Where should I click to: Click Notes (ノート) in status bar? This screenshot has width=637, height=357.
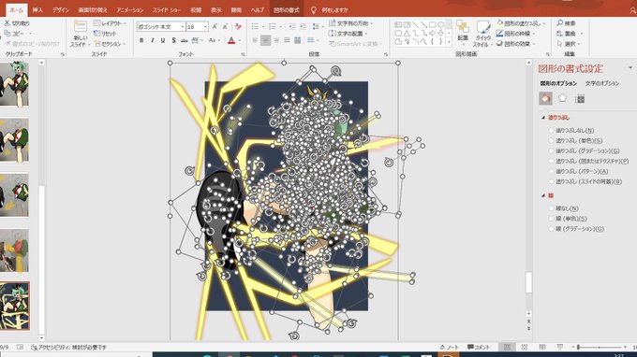450,348
